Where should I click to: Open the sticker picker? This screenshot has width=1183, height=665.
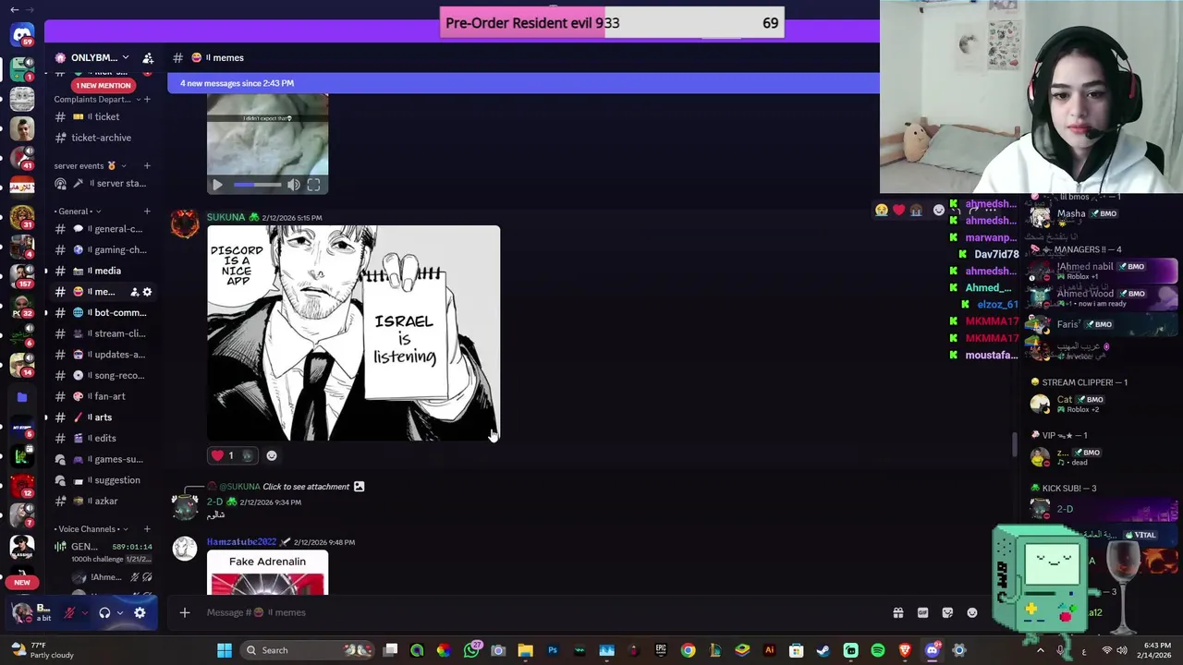point(947,612)
